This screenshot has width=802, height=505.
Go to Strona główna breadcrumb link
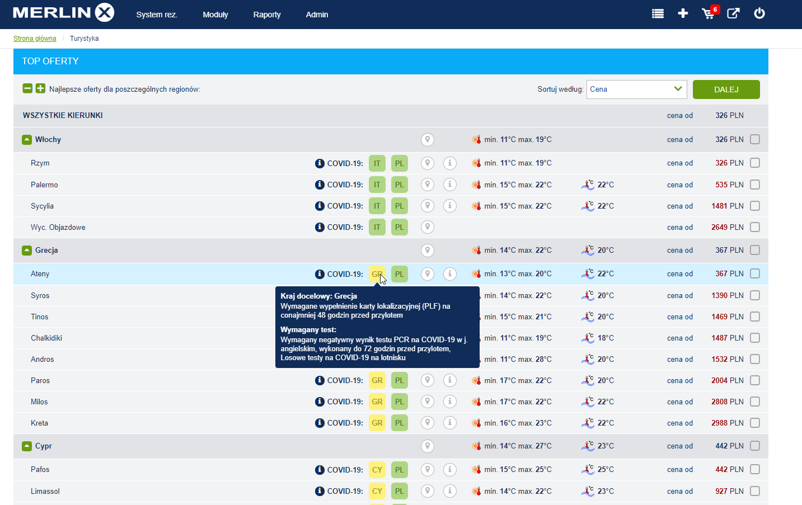click(35, 39)
